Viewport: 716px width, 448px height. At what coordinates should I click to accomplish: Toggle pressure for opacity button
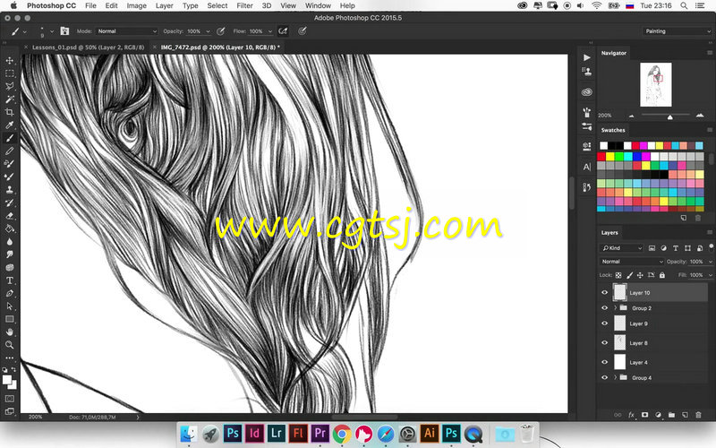pos(220,31)
